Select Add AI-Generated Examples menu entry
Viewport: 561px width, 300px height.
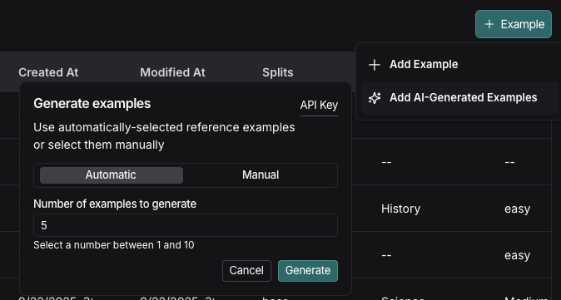pyautogui.click(x=459, y=98)
